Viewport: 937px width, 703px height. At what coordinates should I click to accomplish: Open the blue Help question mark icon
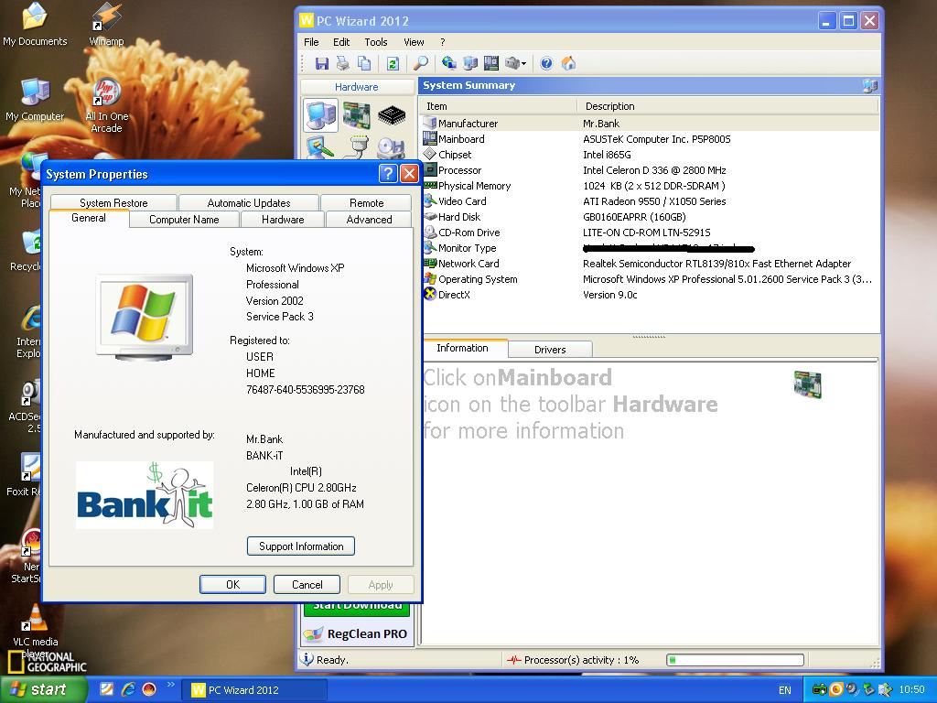pyautogui.click(x=546, y=63)
